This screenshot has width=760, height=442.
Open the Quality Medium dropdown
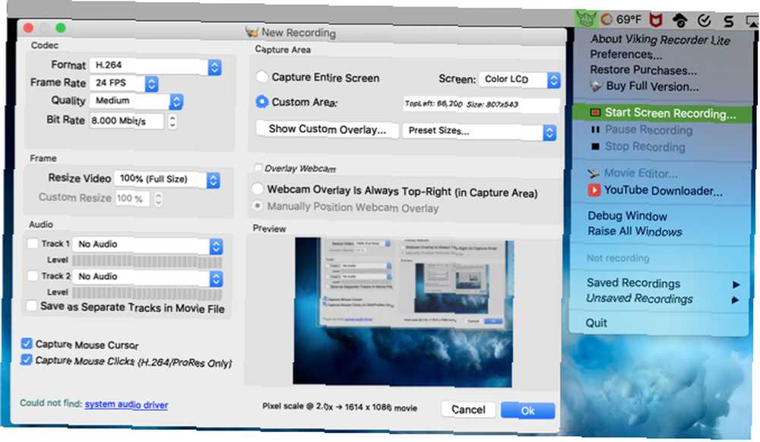(136, 101)
